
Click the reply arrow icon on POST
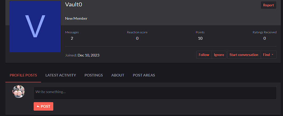tap(38, 106)
